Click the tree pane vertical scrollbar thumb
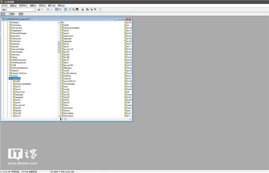Viewport: 269px width, 173px height. click(59, 47)
